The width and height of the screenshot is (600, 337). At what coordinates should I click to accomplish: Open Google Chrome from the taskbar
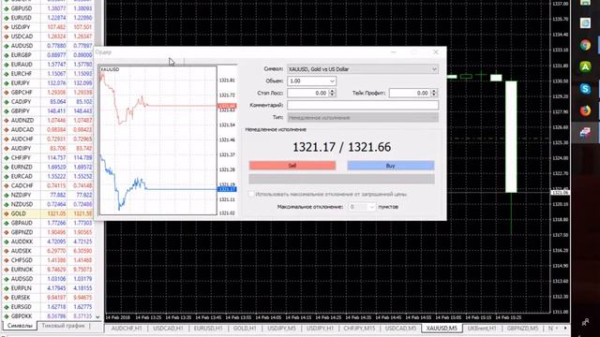(585, 45)
